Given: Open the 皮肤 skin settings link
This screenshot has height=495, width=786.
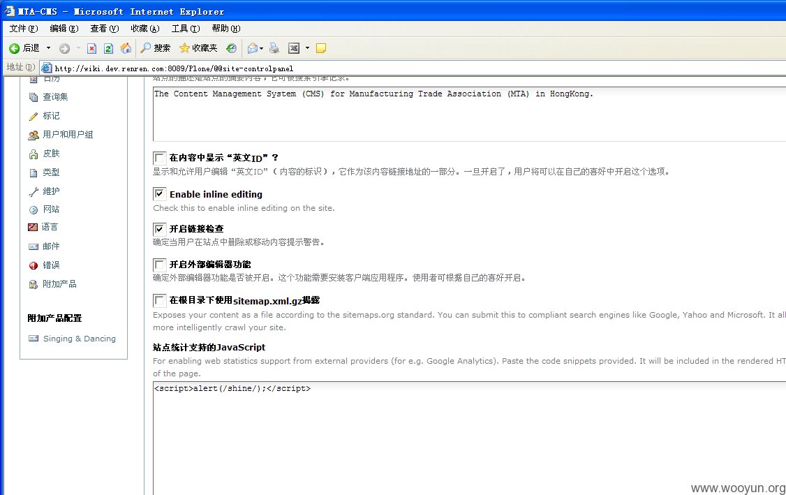Looking at the screenshot, I should coord(51,154).
